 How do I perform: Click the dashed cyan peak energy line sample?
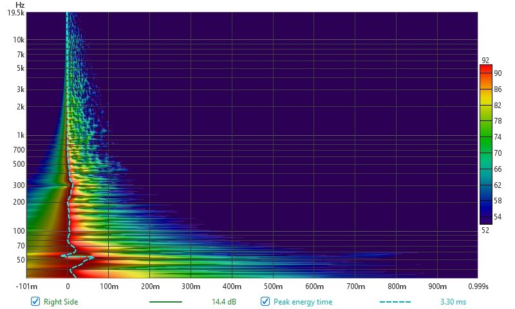tap(395, 302)
